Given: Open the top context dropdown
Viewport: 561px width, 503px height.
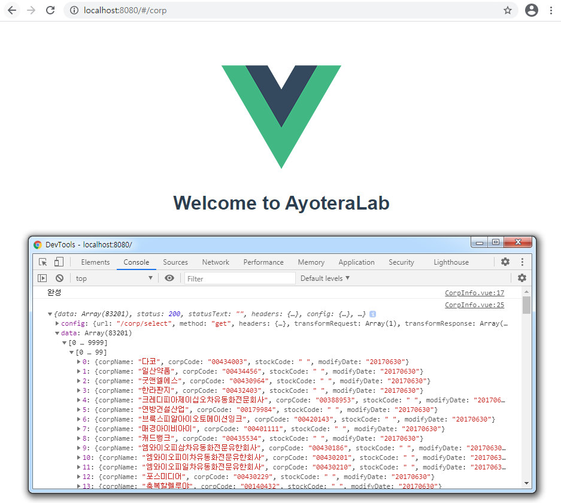Looking at the screenshot, I should tap(114, 278).
